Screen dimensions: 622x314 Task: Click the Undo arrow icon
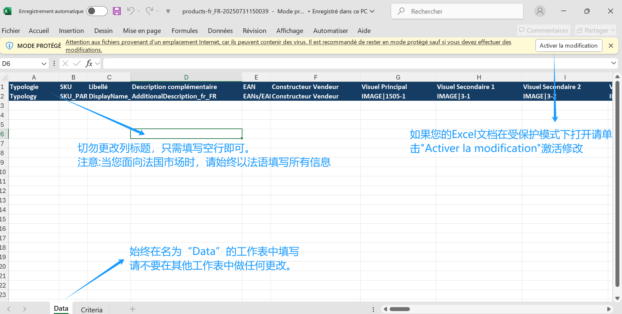point(131,11)
